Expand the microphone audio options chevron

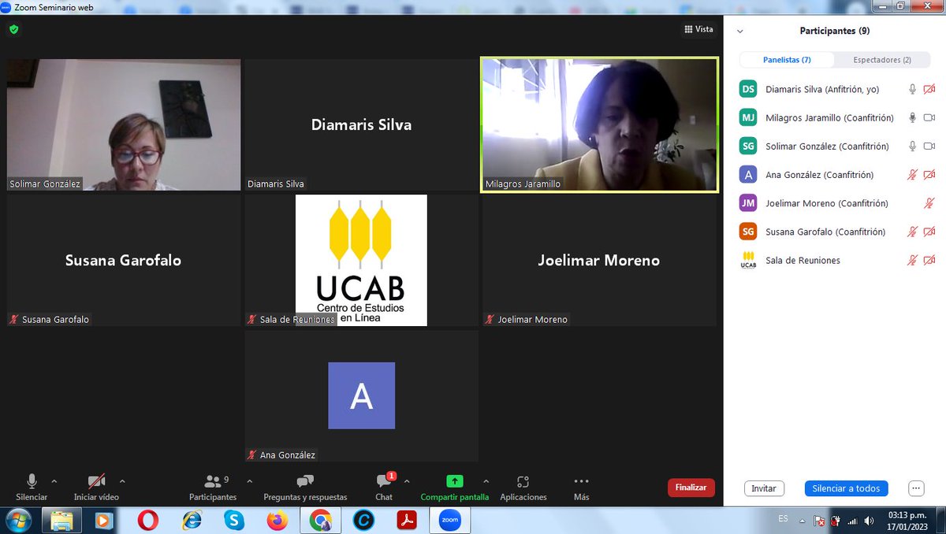tap(54, 481)
